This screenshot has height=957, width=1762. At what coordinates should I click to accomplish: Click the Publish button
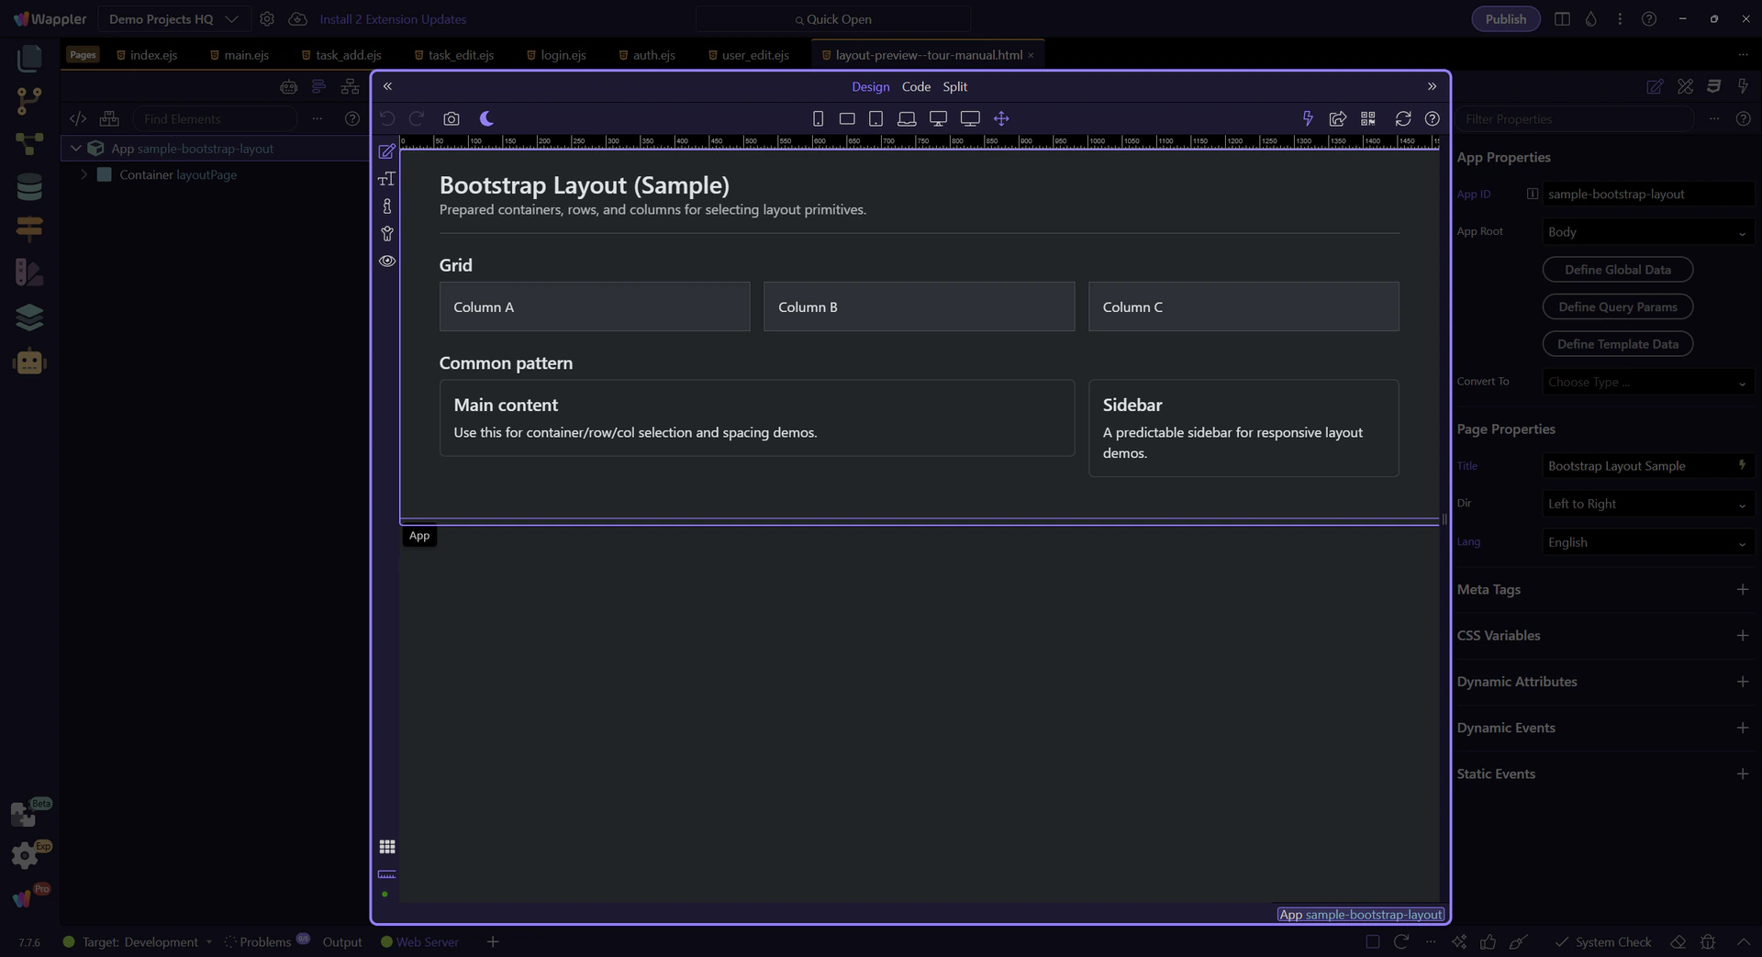pos(1505,19)
